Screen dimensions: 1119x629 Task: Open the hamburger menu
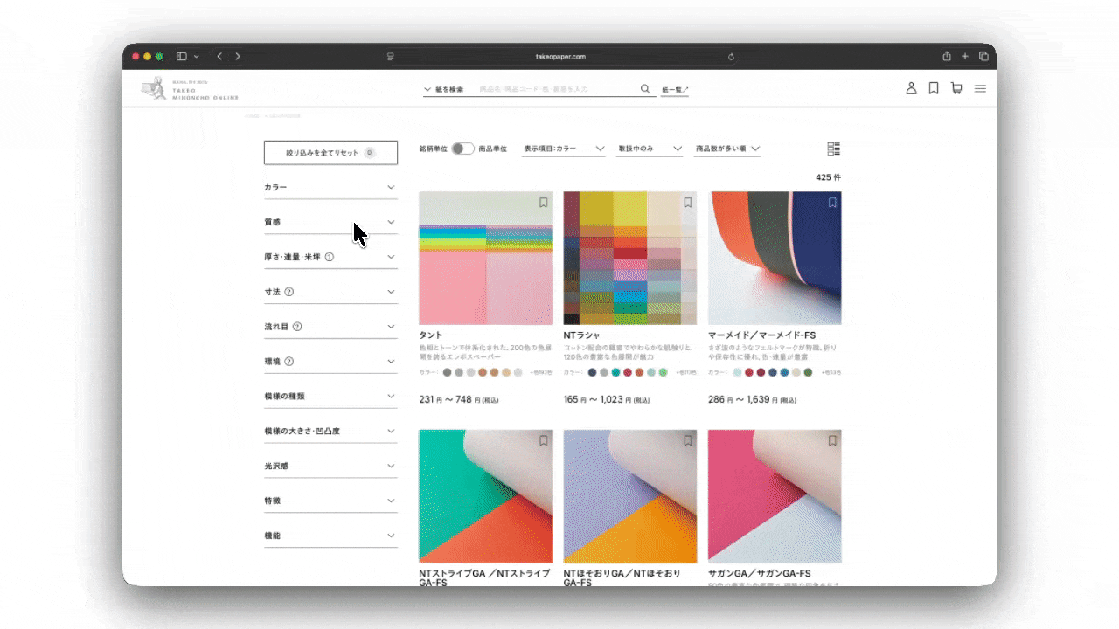[x=980, y=88]
